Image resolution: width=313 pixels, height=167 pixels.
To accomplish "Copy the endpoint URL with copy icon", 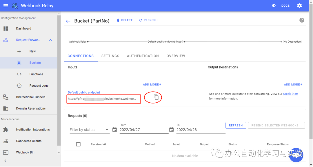I will (156, 97).
